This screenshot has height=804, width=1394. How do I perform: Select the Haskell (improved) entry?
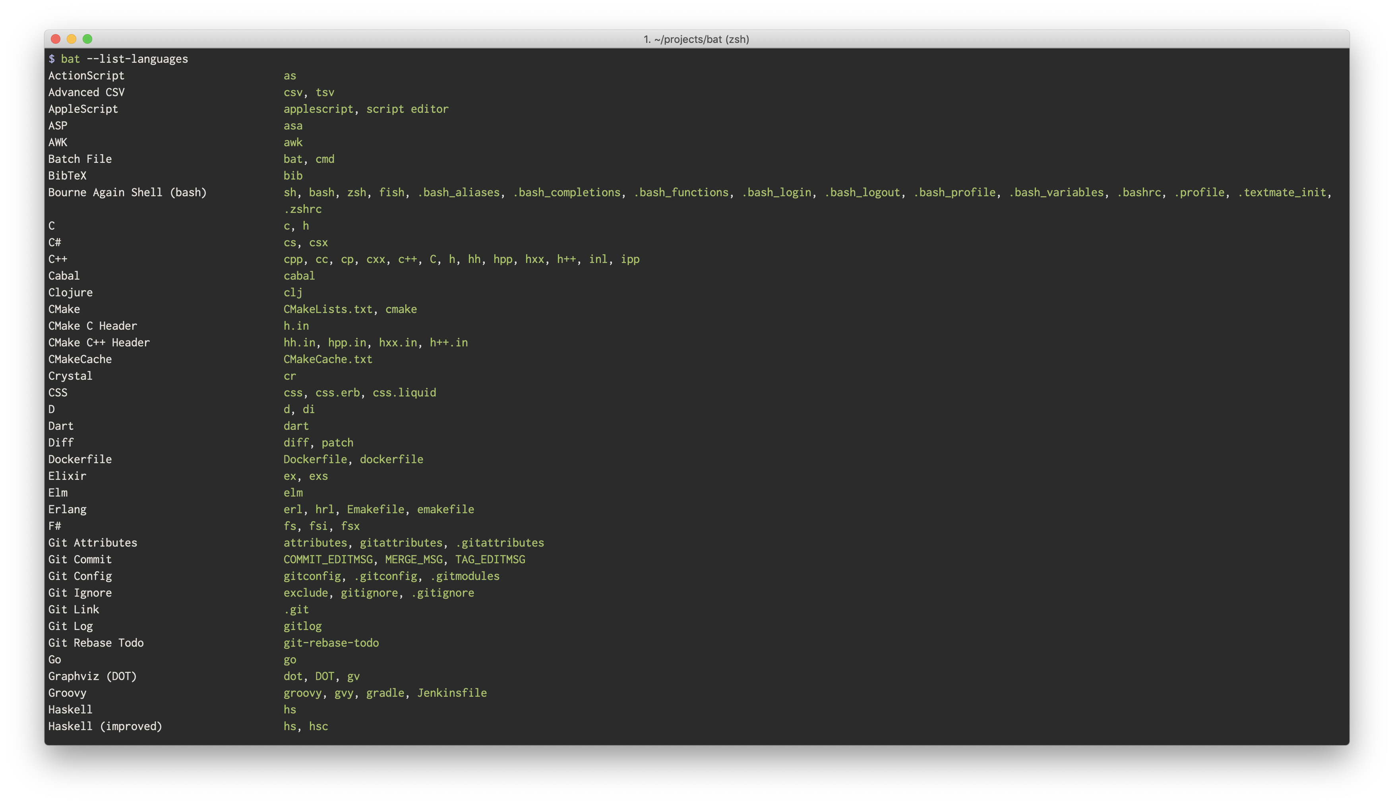tap(105, 726)
